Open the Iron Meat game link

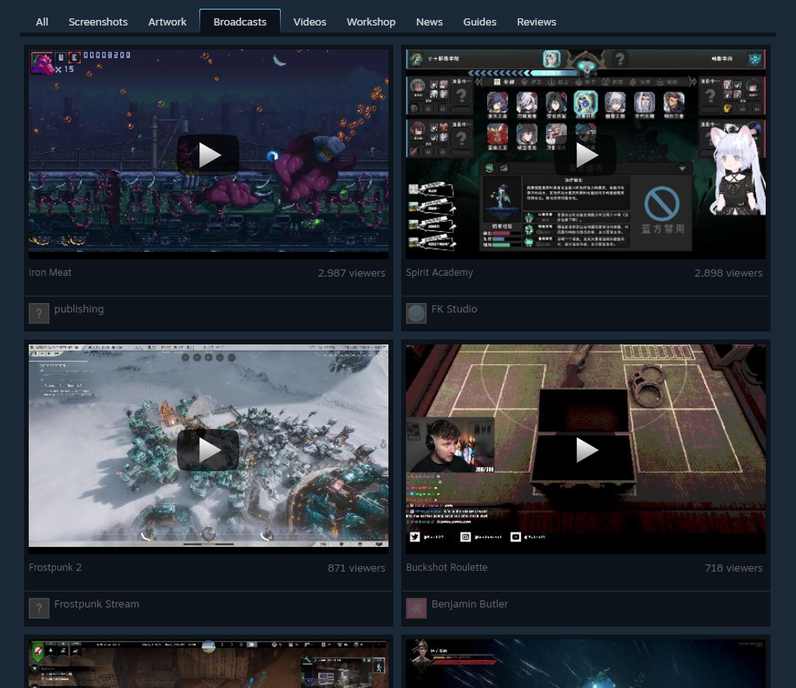point(49,273)
